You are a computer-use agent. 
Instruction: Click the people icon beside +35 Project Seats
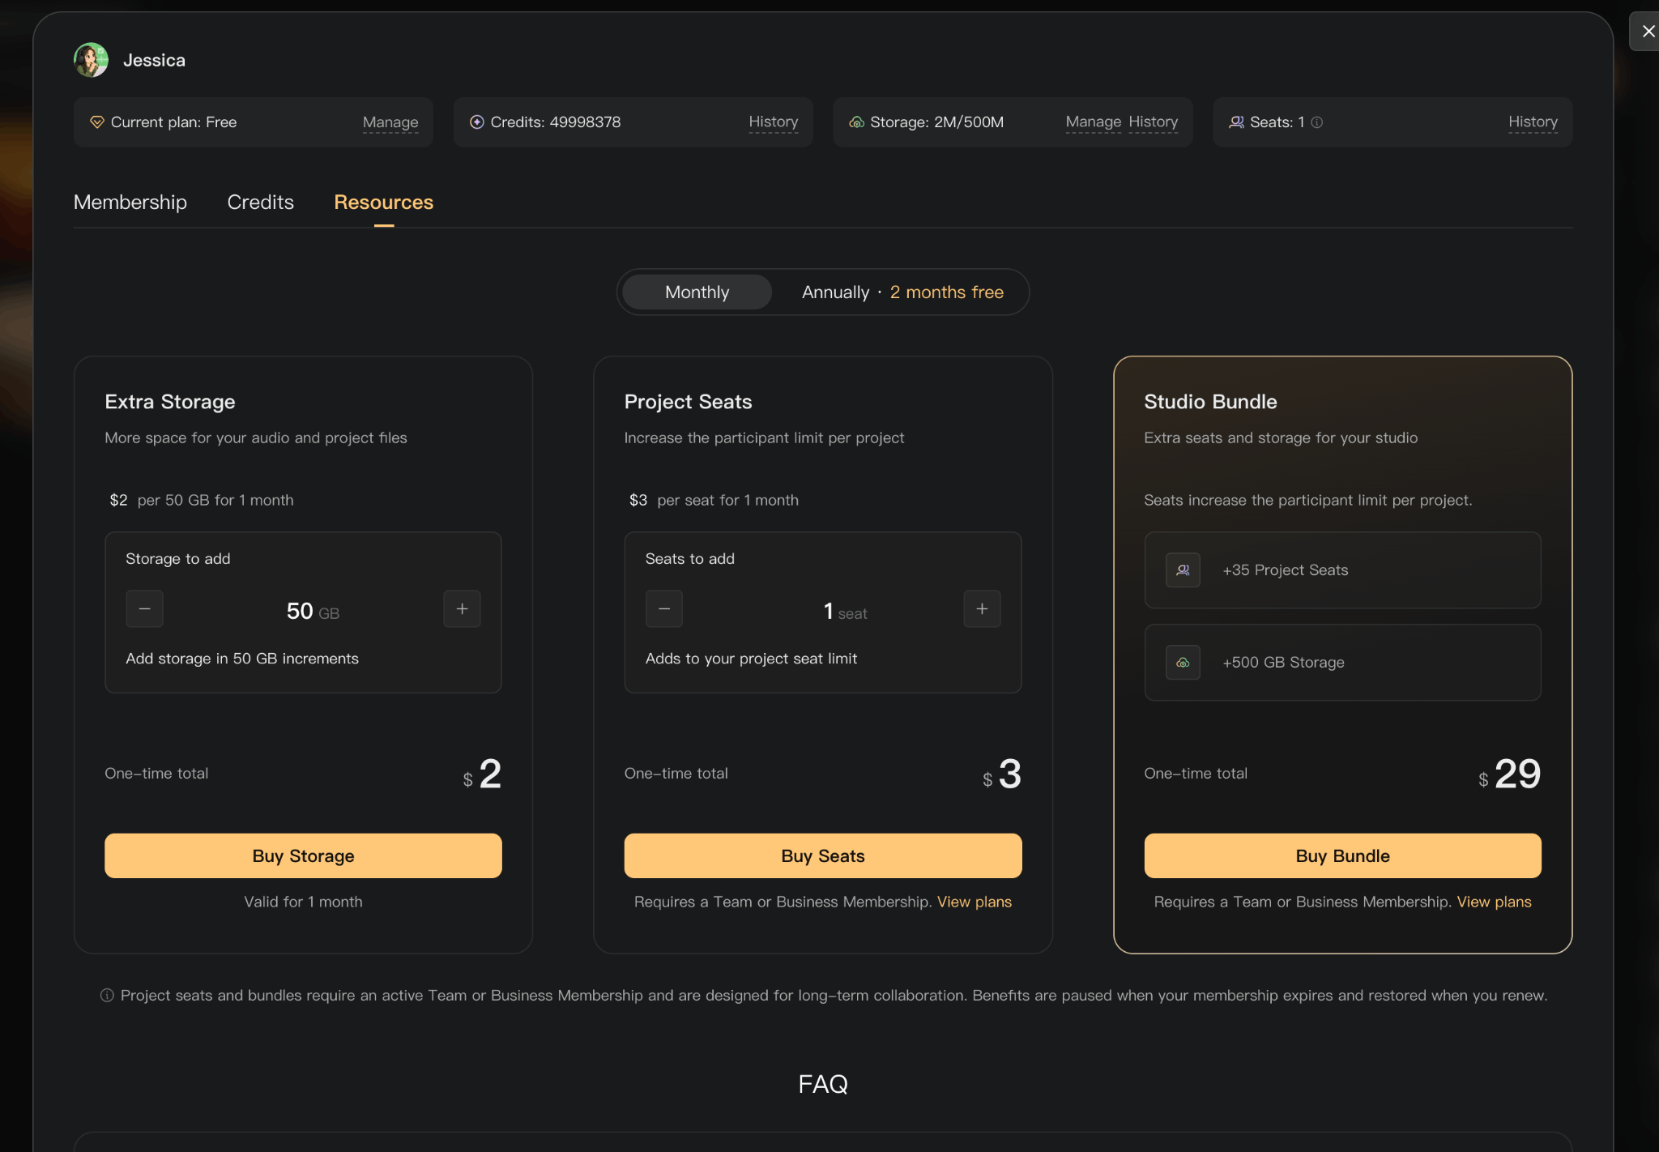(x=1183, y=570)
